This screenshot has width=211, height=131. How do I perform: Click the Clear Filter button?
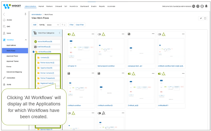click(x=80, y=25)
